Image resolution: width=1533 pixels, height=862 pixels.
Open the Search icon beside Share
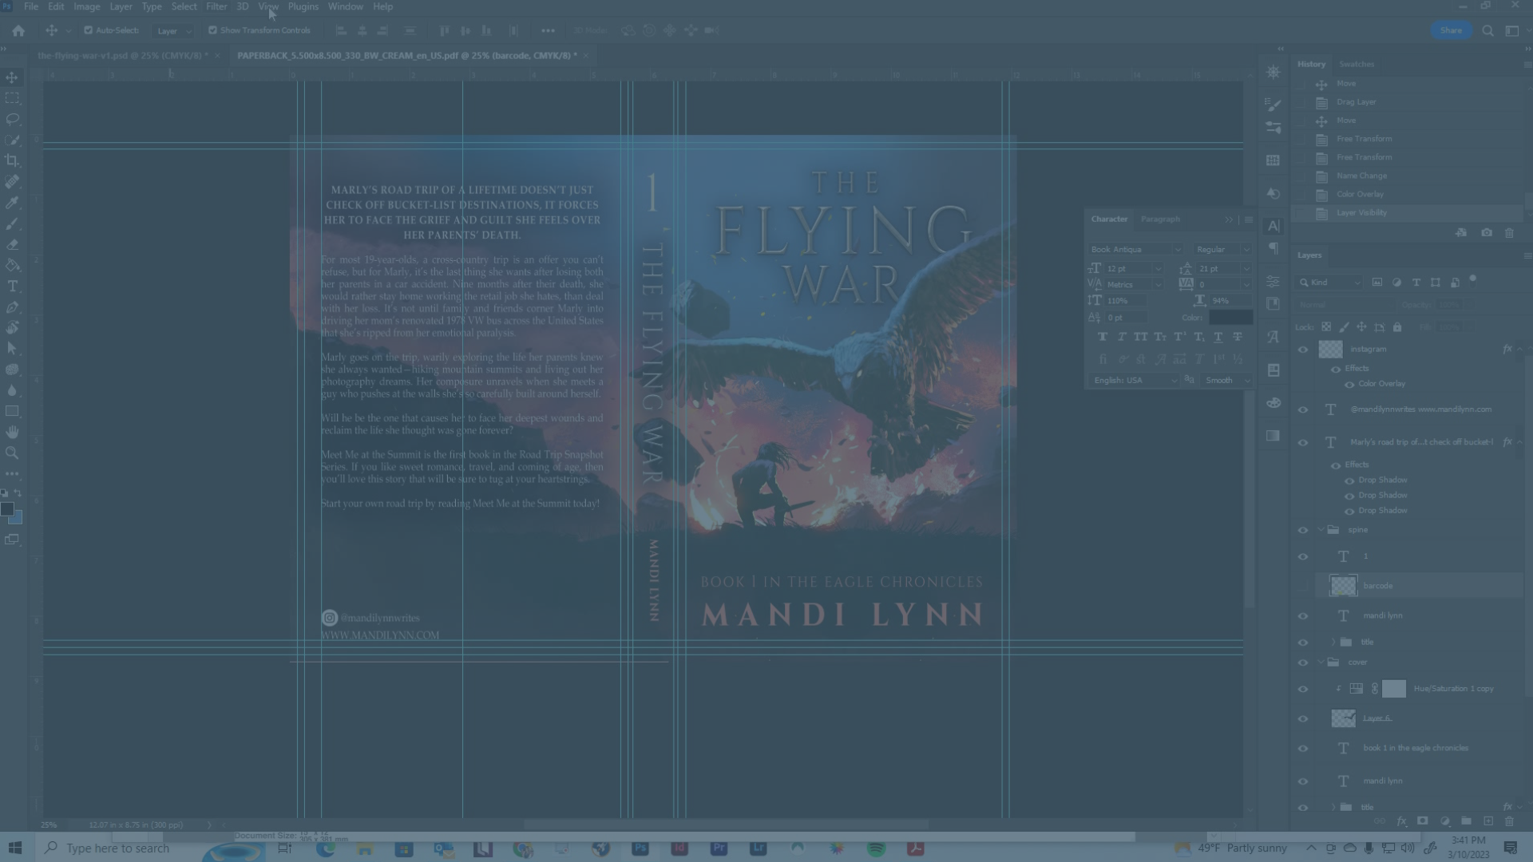point(1487,30)
